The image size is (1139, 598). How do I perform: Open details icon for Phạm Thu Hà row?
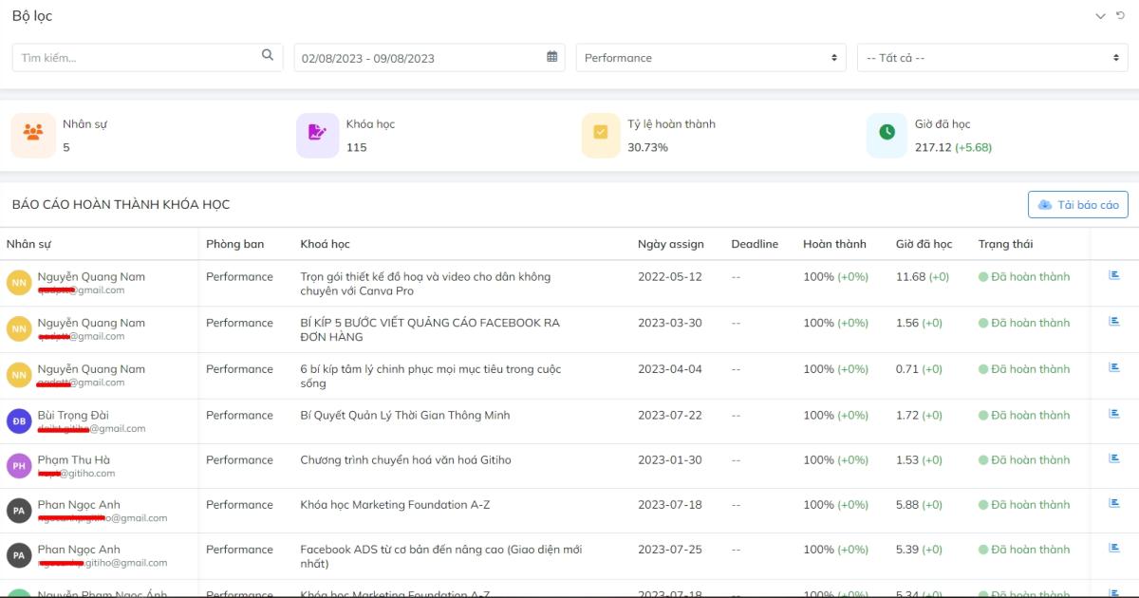click(x=1114, y=459)
